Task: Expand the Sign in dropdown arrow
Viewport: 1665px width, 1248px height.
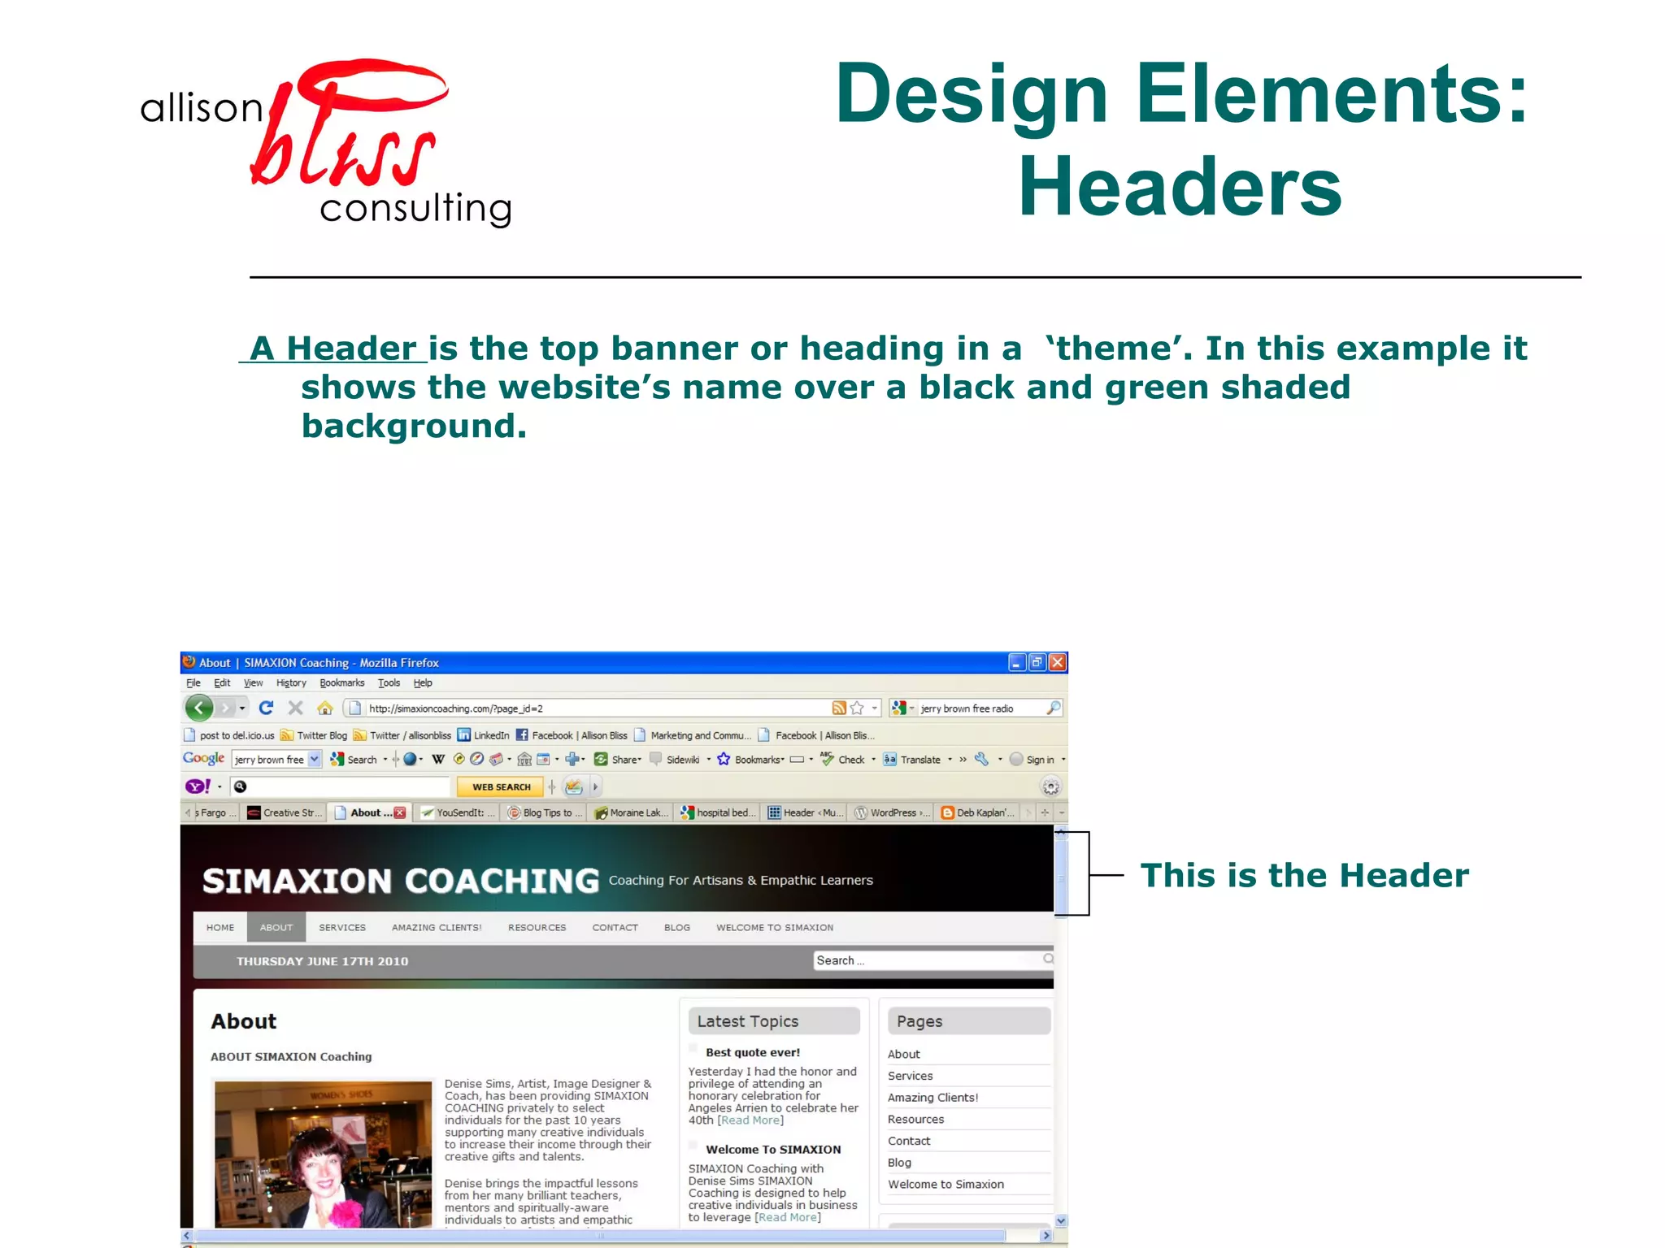Action: 1063,760
